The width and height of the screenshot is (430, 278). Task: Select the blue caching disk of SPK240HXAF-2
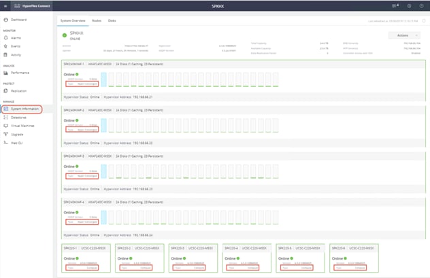click(x=103, y=126)
